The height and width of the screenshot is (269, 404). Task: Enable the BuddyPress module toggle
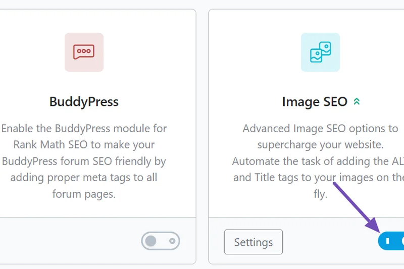point(161,241)
